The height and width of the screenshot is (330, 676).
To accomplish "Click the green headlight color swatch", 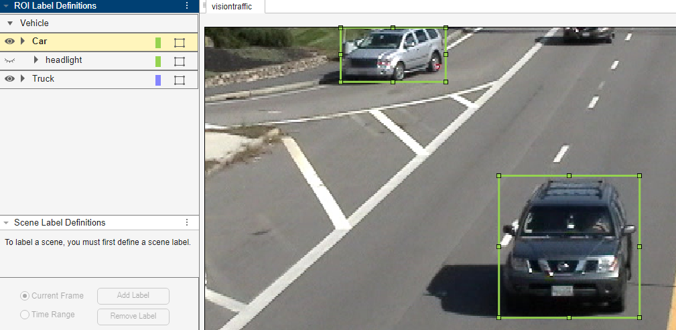I will tap(158, 61).
